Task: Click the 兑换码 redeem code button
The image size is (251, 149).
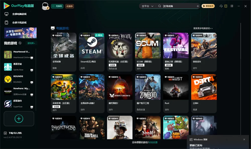Action: [x=57, y=6]
